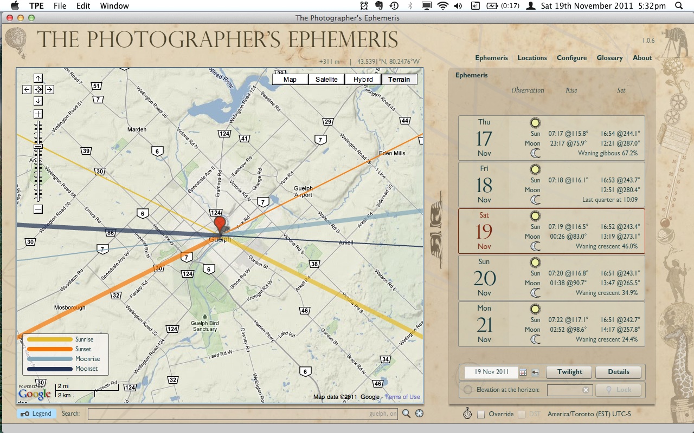Toggle the Legend button below the map

(x=36, y=414)
